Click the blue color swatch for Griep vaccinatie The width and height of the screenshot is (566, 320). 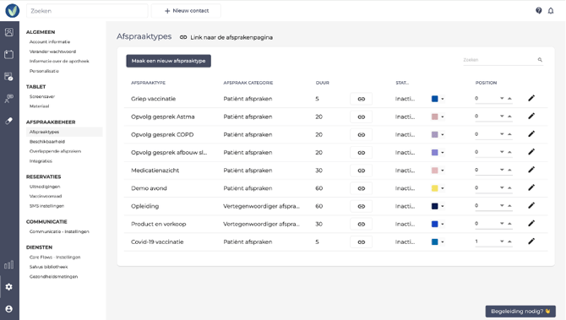[435, 99]
